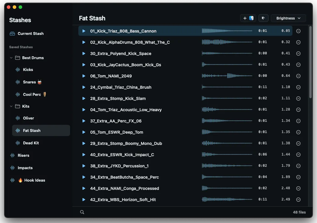Click waveform of 02_Kick_AlphaDrums_808_What_The_C
This screenshot has width=317, height=223.
(x=227, y=42)
